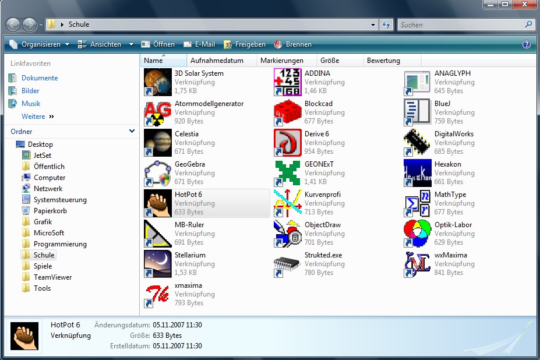Sort by Größe column header

340,60
